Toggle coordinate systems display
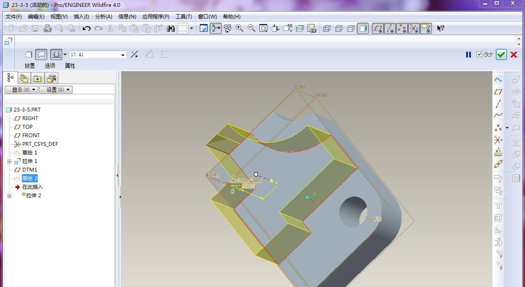The height and width of the screenshot is (287, 525). (x=414, y=28)
